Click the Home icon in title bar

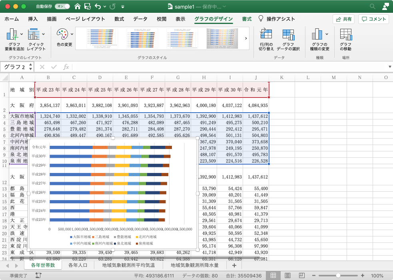click(78, 7)
